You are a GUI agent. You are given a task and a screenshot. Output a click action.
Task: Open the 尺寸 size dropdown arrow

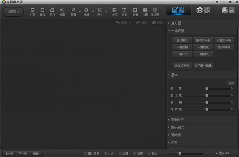coord(106,12)
